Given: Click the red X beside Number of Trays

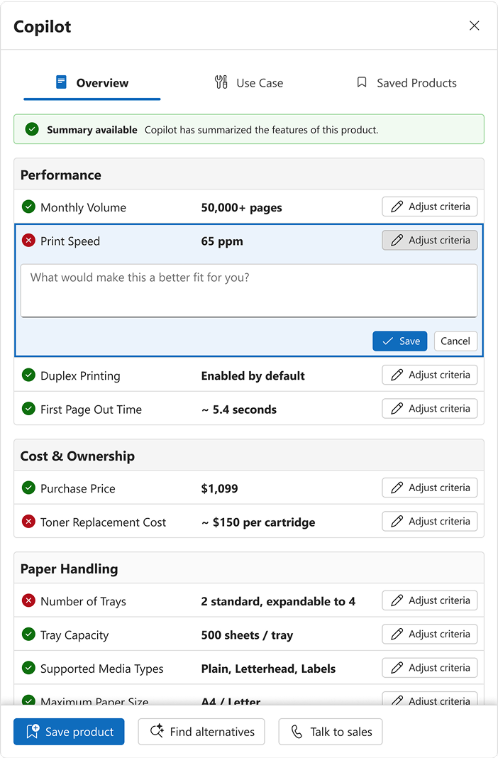Looking at the screenshot, I should point(28,601).
